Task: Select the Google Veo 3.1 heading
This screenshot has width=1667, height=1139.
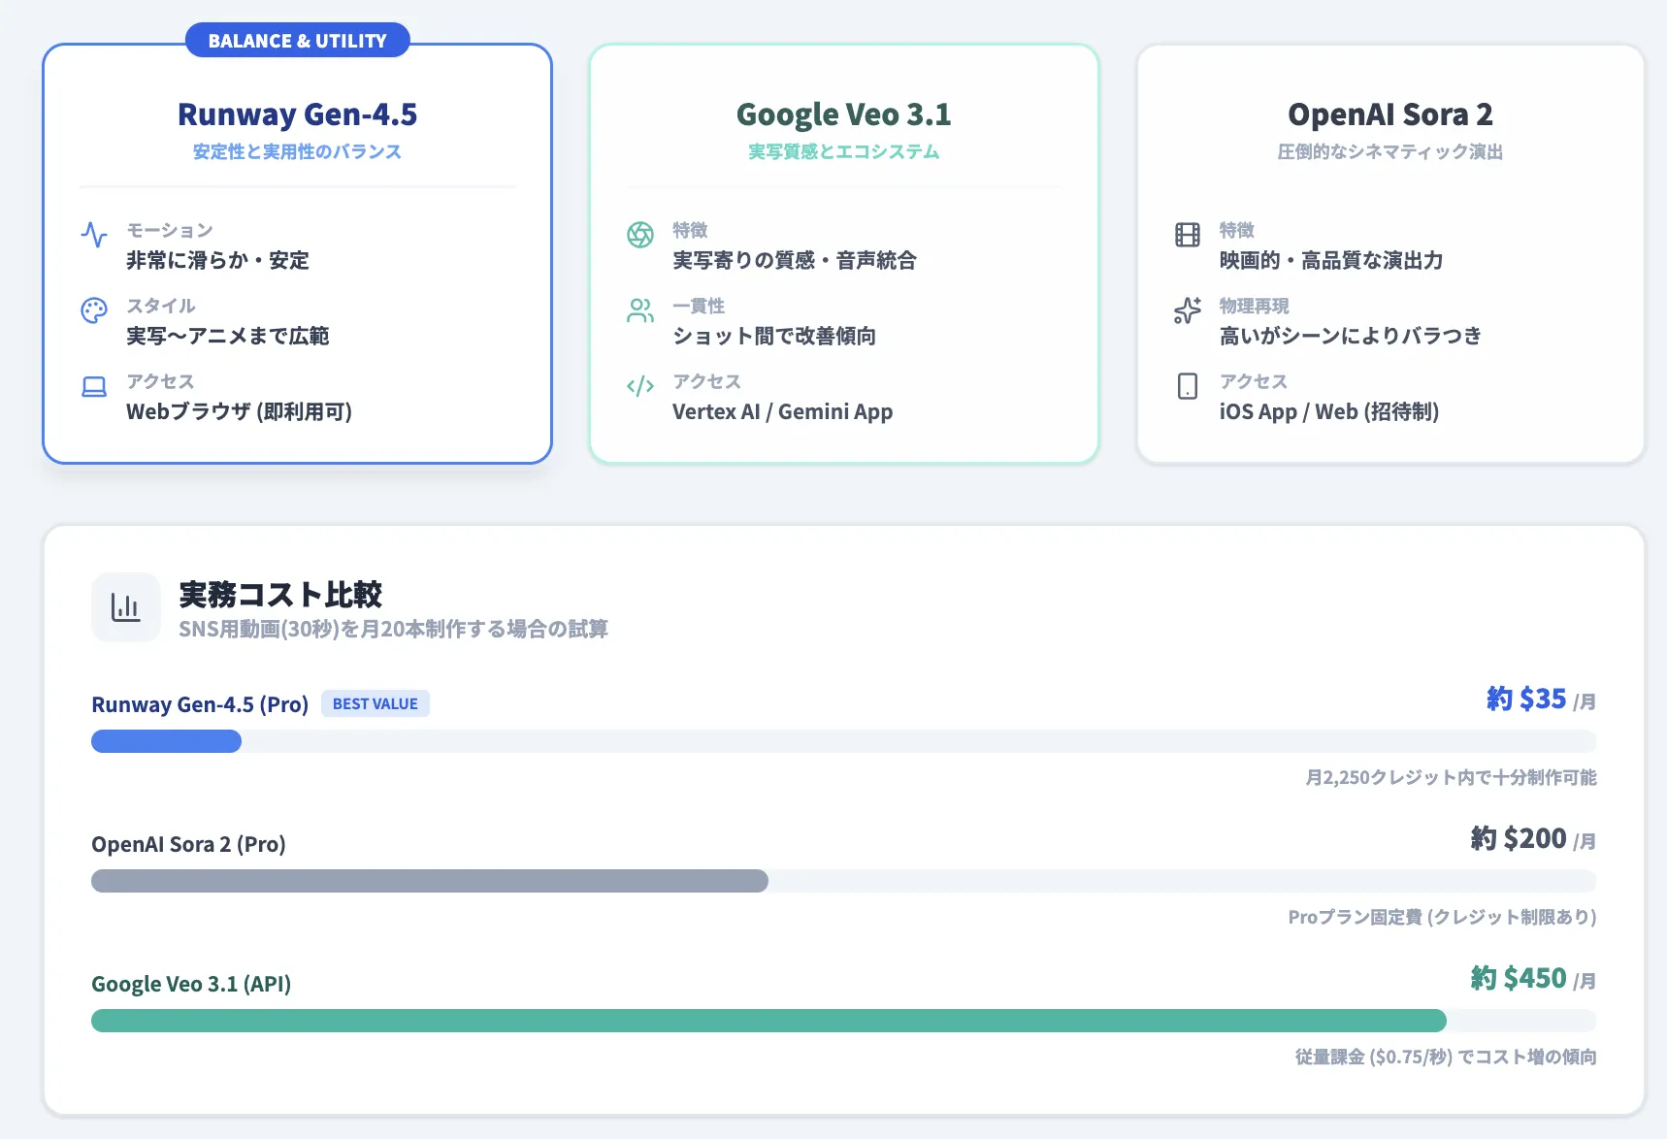Action: pyautogui.click(x=843, y=114)
